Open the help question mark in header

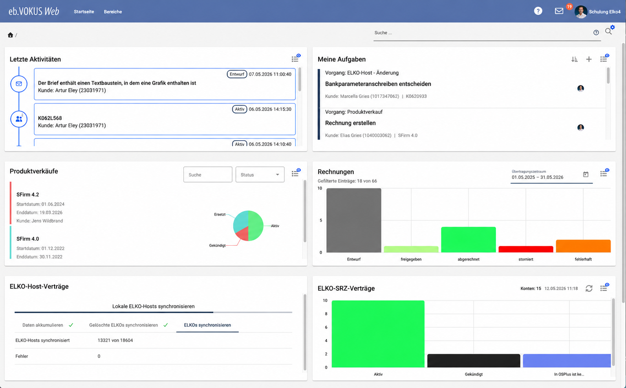(x=538, y=11)
